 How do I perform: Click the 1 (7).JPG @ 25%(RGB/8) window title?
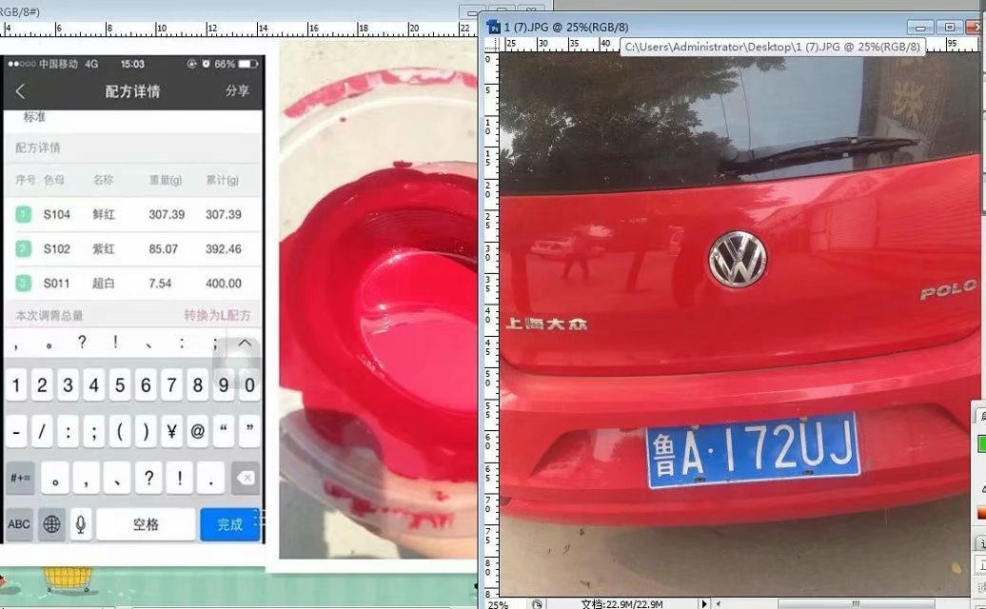pyautogui.click(x=566, y=27)
